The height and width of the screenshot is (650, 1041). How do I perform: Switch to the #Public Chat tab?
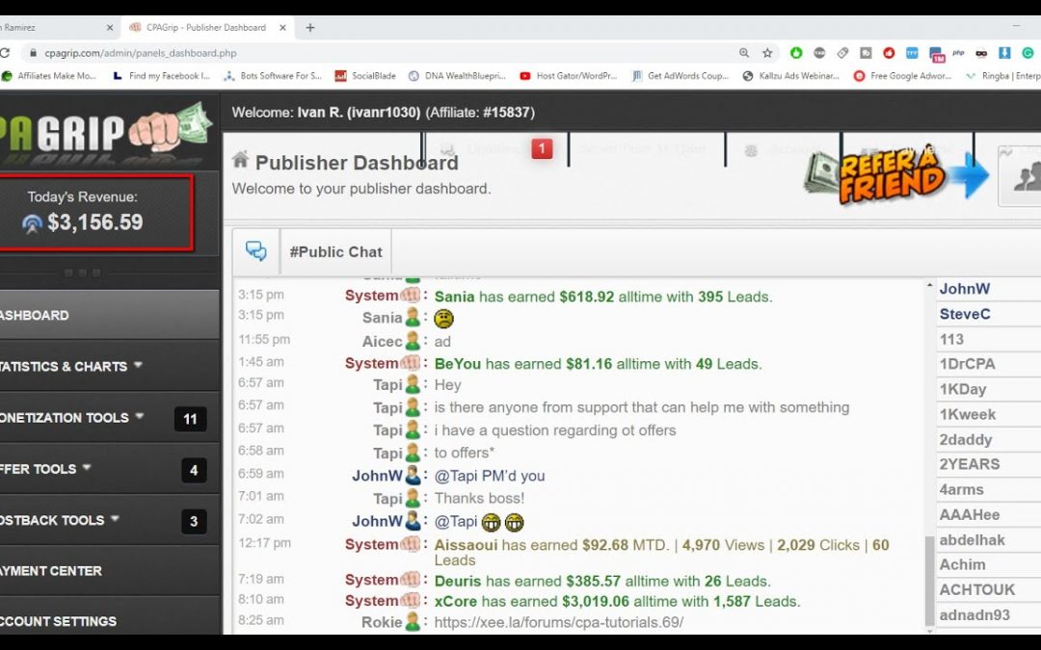[335, 251]
